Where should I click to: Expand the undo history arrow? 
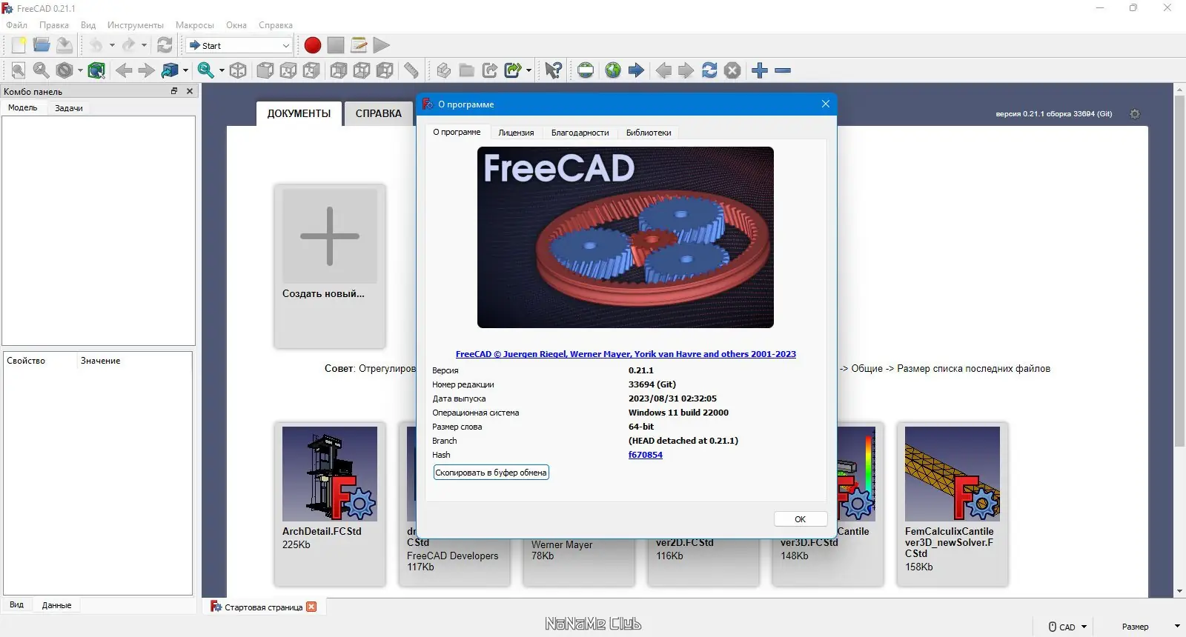112,45
